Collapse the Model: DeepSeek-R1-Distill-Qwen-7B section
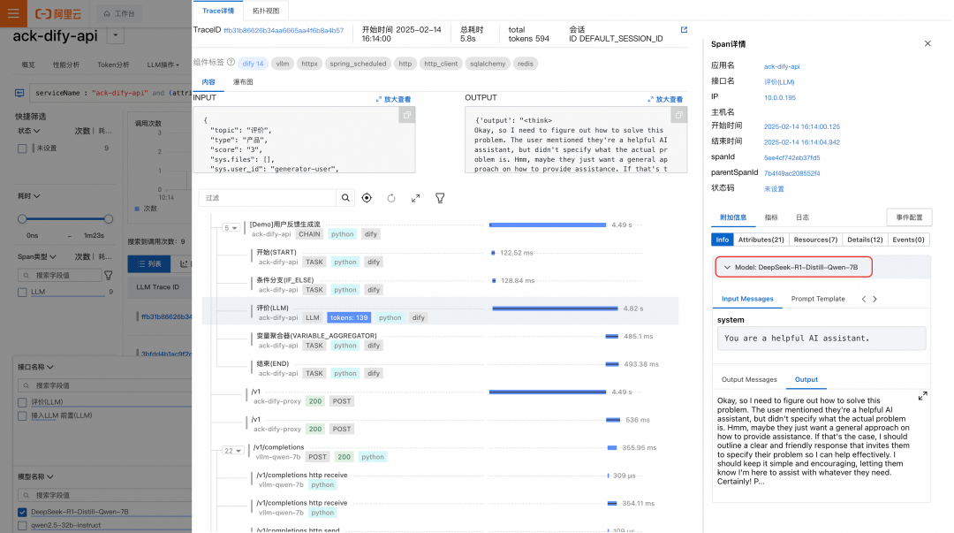The height and width of the screenshot is (533, 954). [727, 266]
